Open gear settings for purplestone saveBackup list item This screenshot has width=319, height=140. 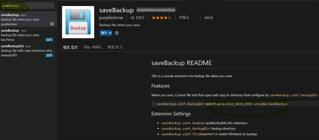[x=52, y=24]
